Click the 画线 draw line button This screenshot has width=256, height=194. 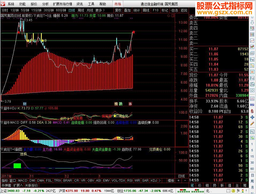pos(146,10)
